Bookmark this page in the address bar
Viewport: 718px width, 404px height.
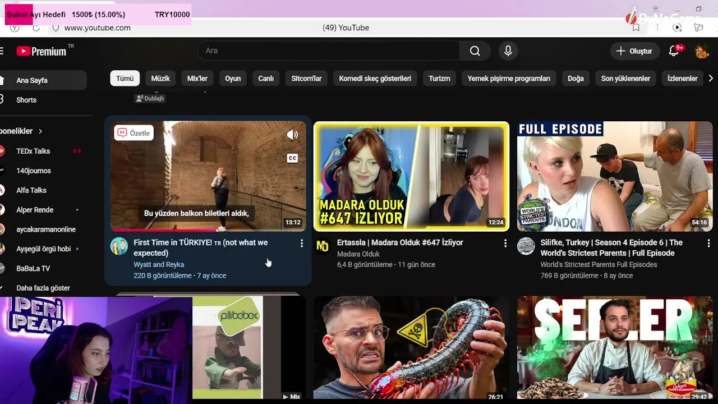point(636,27)
